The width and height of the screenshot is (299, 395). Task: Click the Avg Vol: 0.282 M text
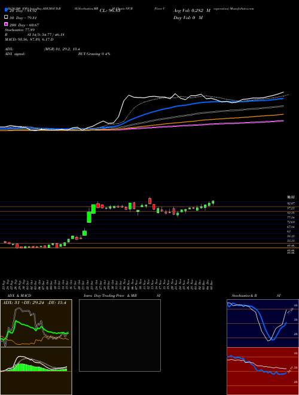[x=192, y=11]
